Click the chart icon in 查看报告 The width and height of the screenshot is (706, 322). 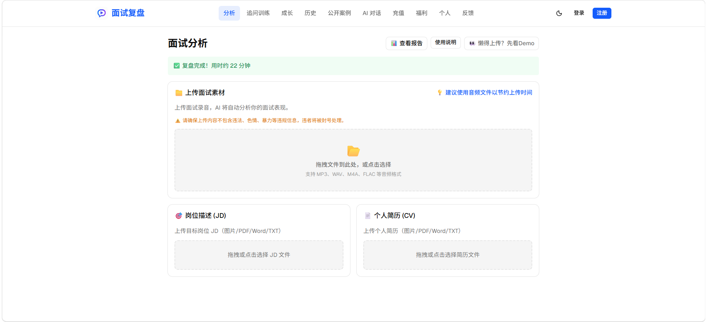pyautogui.click(x=394, y=43)
